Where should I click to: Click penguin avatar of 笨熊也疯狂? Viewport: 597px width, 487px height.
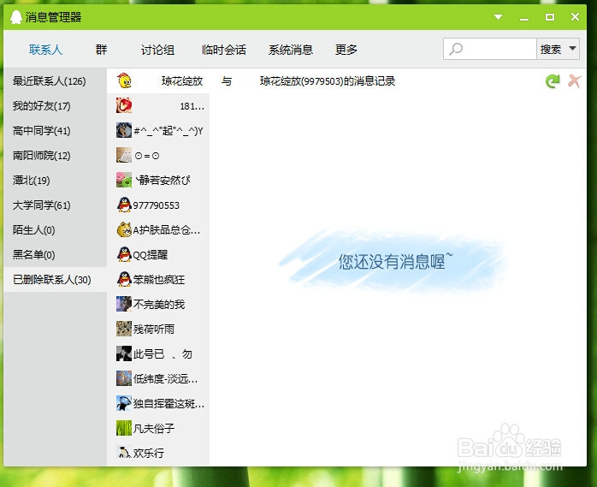click(124, 279)
